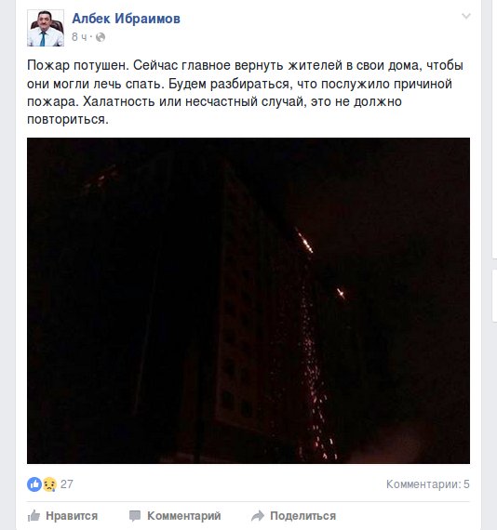The image size is (497, 530).
Task: Click the blue thumbs-up reaction icon
Action: (34, 484)
